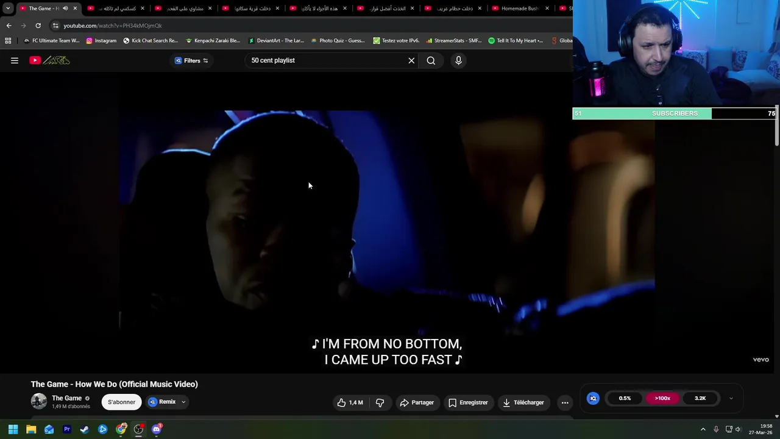The height and width of the screenshot is (439, 780).
Task: Mute "The Game" tab via speaker icon
Action: 65,9
